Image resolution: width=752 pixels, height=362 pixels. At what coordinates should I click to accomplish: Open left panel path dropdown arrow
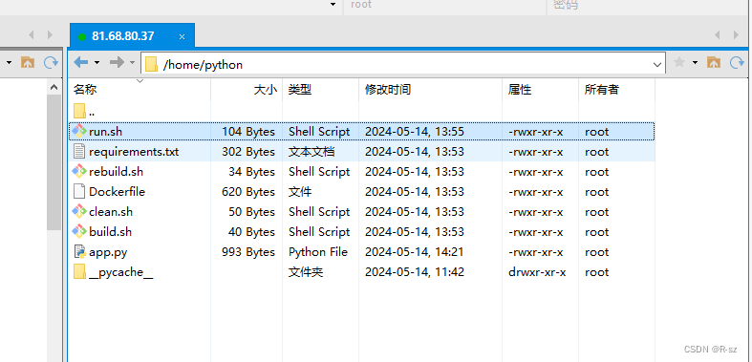pos(9,63)
